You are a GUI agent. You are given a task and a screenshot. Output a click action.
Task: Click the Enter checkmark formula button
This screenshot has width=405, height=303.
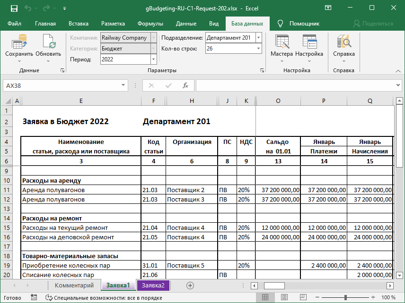click(x=168, y=85)
